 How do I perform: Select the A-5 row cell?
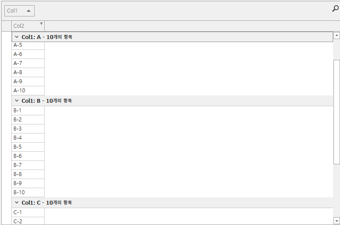(28, 45)
